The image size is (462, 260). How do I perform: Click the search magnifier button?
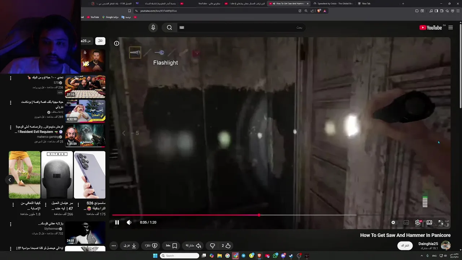click(x=169, y=27)
